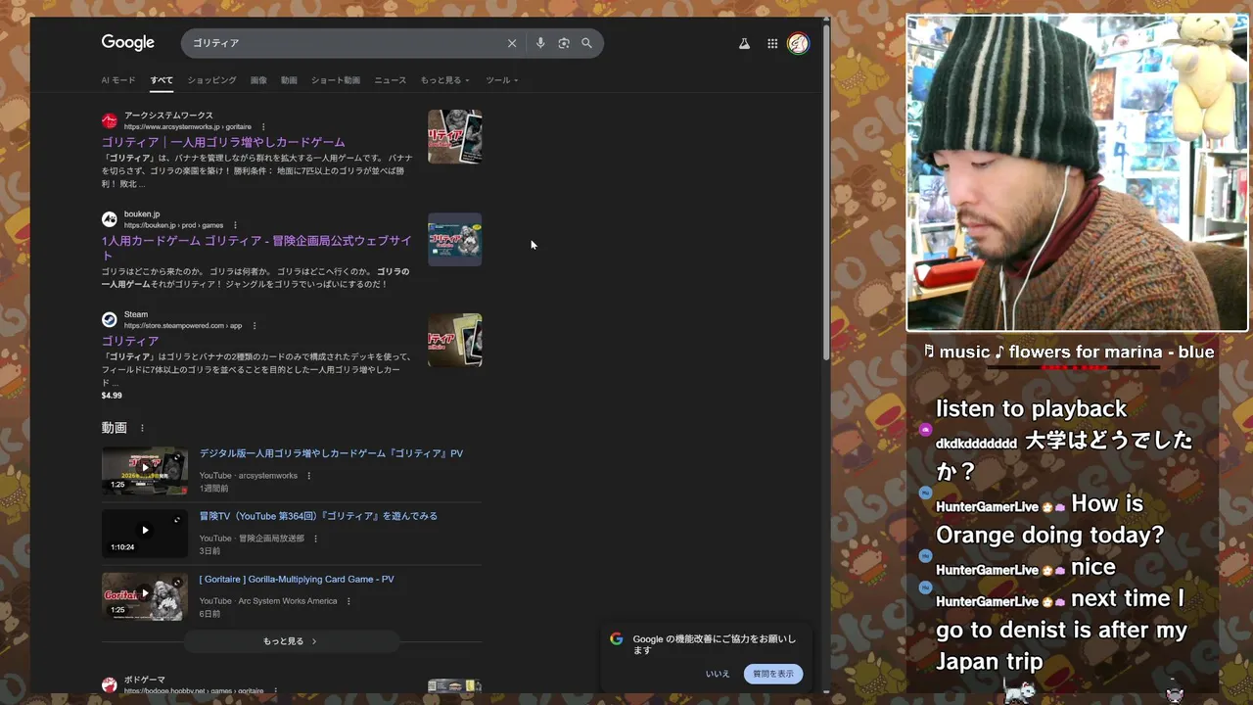Open the Steam result thumbnail
Viewport: 1253px width, 705px height.
click(455, 340)
